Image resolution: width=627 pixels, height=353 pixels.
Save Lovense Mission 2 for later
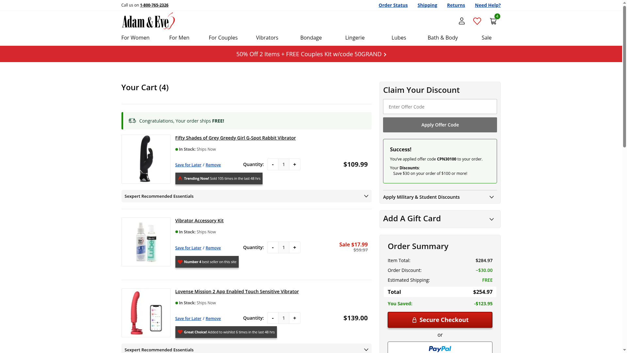pyautogui.click(x=188, y=319)
